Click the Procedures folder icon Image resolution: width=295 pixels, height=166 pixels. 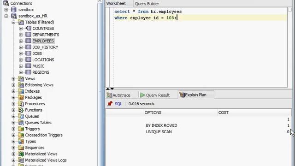(x=21, y=104)
